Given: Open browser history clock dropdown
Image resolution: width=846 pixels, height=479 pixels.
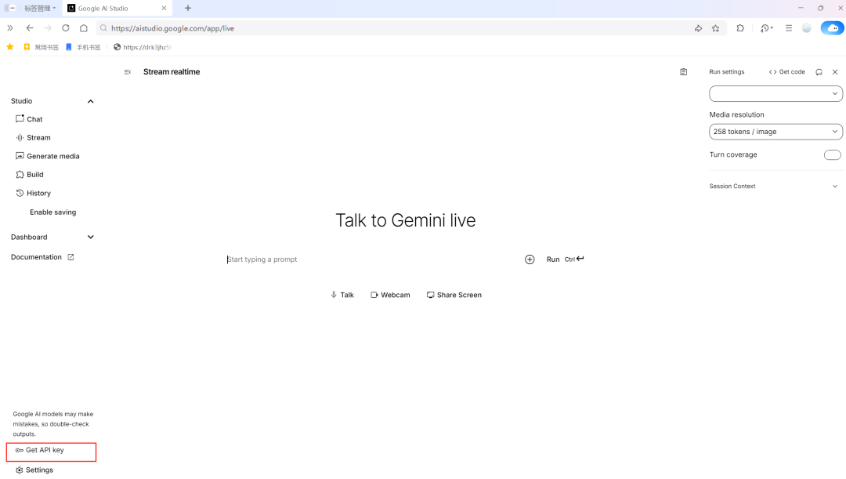Looking at the screenshot, I should click(767, 28).
